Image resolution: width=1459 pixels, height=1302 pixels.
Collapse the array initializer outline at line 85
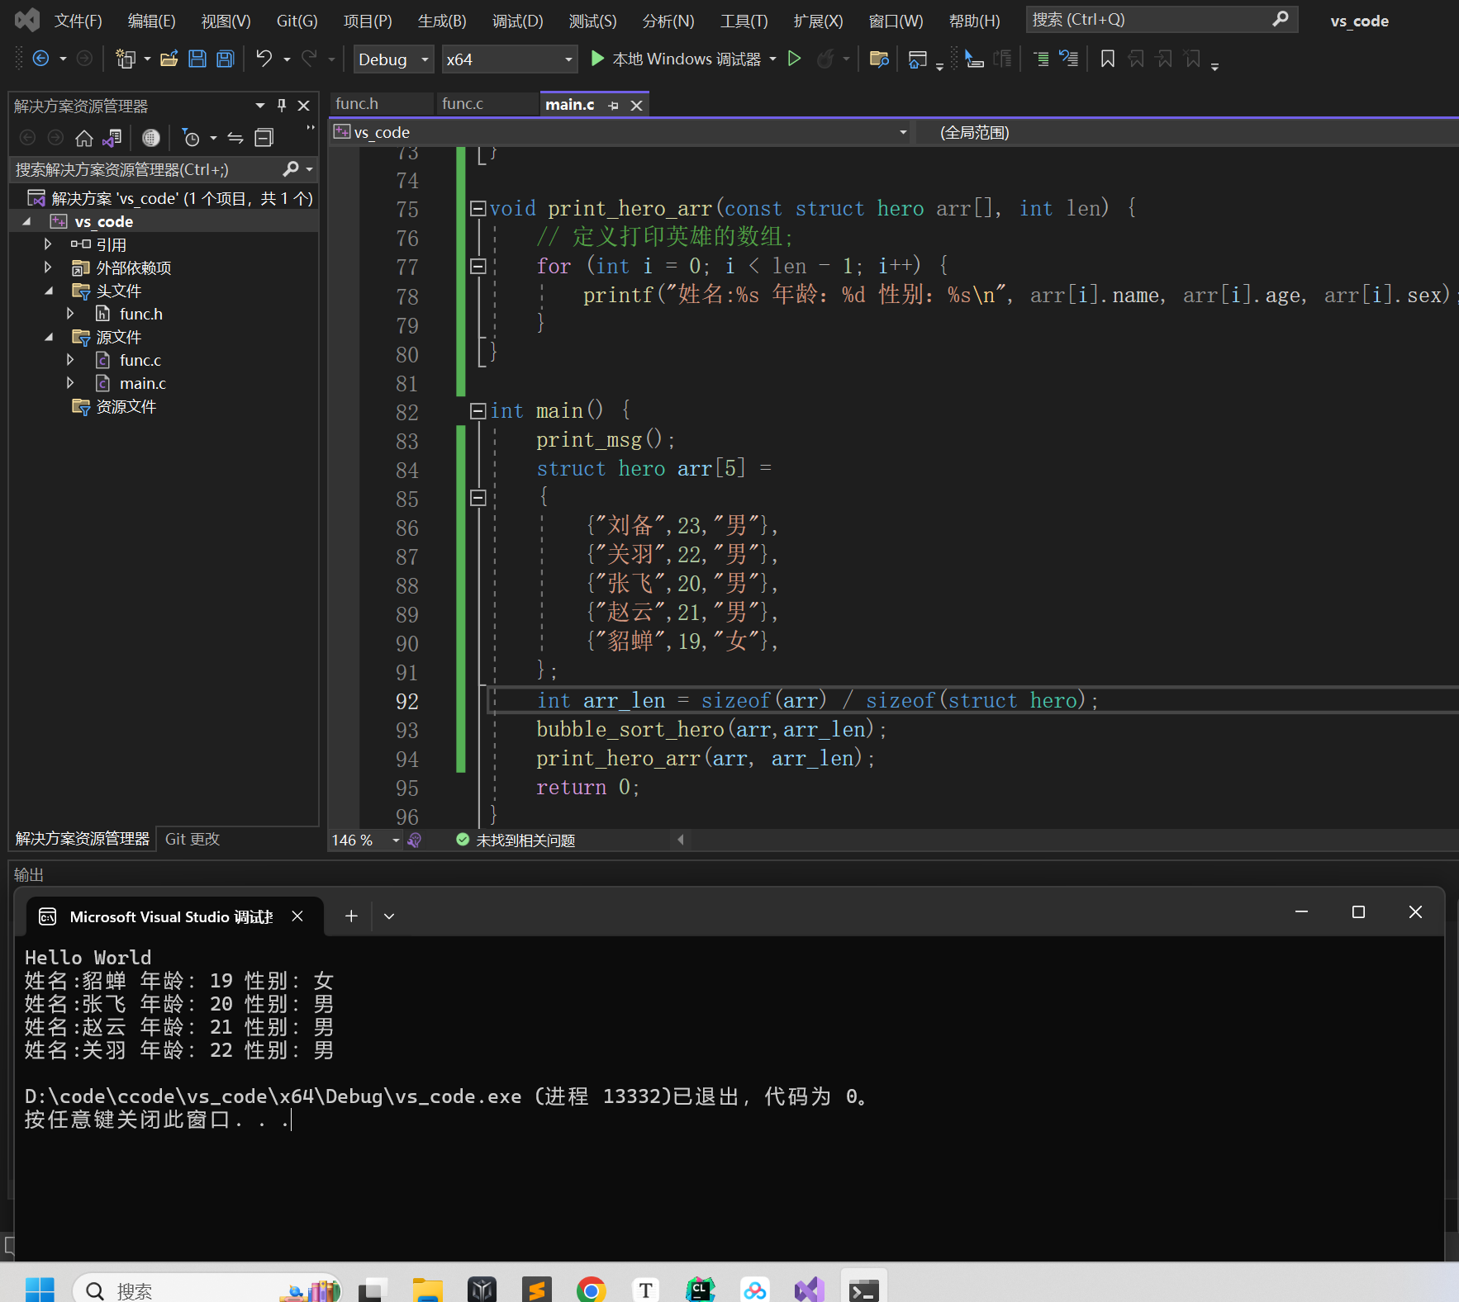click(478, 497)
